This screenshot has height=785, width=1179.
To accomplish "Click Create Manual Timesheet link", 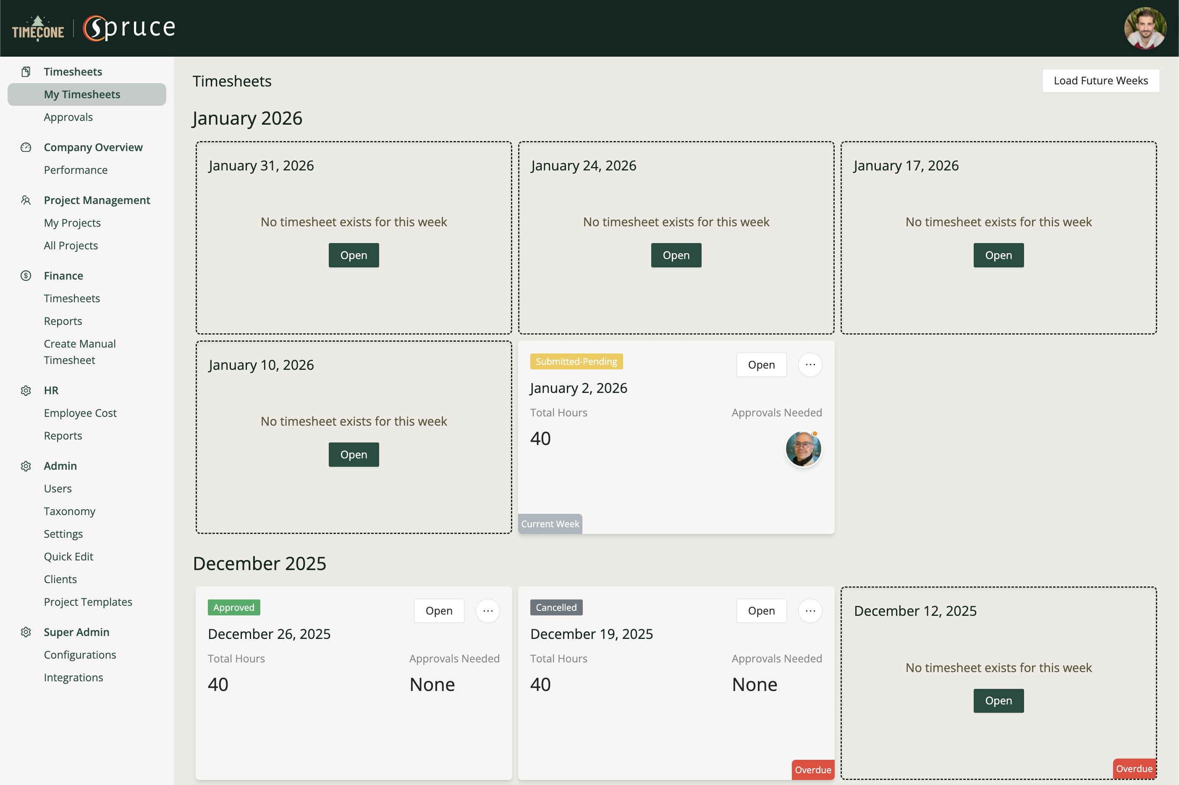I will pos(80,351).
